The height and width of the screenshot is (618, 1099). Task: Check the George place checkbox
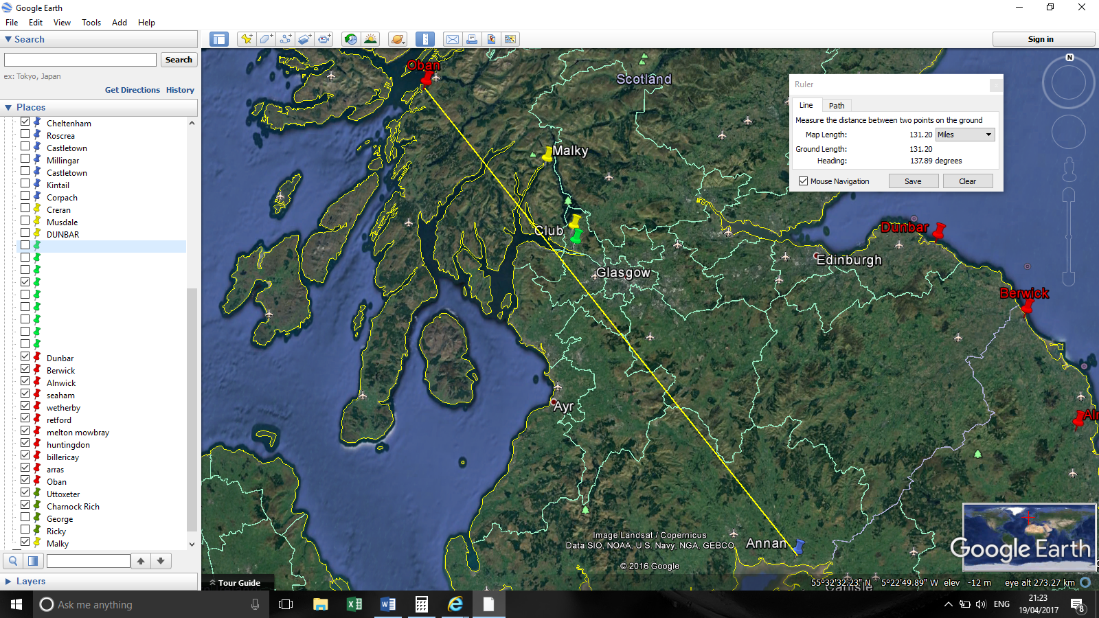pyautogui.click(x=25, y=517)
